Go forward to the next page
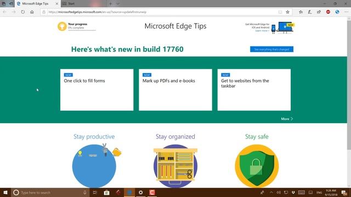Image resolution: width=351 pixels, height=197 pixels. pos(14,12)
